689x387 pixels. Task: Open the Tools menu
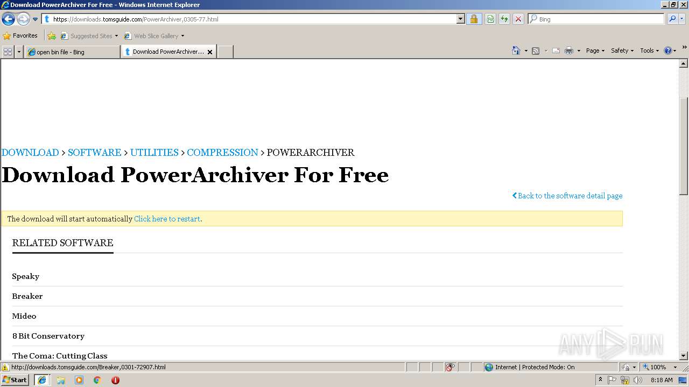(x=649, y=51)
